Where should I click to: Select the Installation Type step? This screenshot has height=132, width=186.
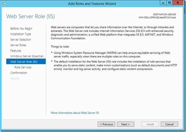point(21,34)
